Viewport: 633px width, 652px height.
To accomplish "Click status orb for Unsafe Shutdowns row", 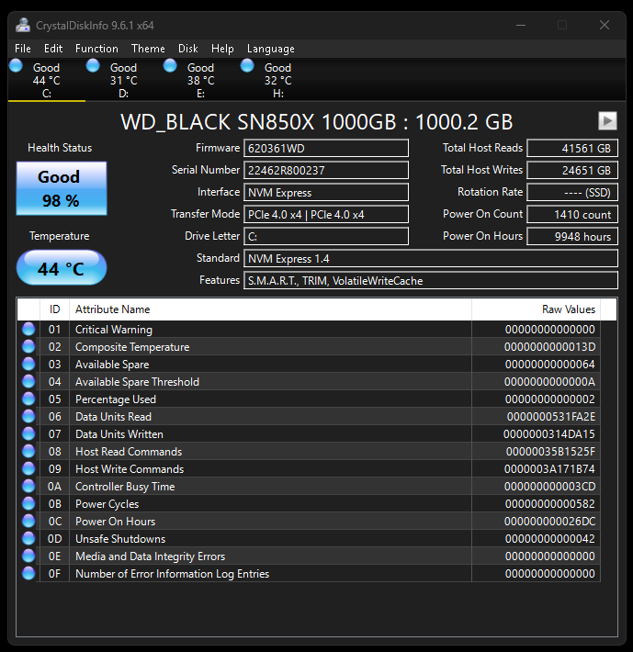I will 28,538.
